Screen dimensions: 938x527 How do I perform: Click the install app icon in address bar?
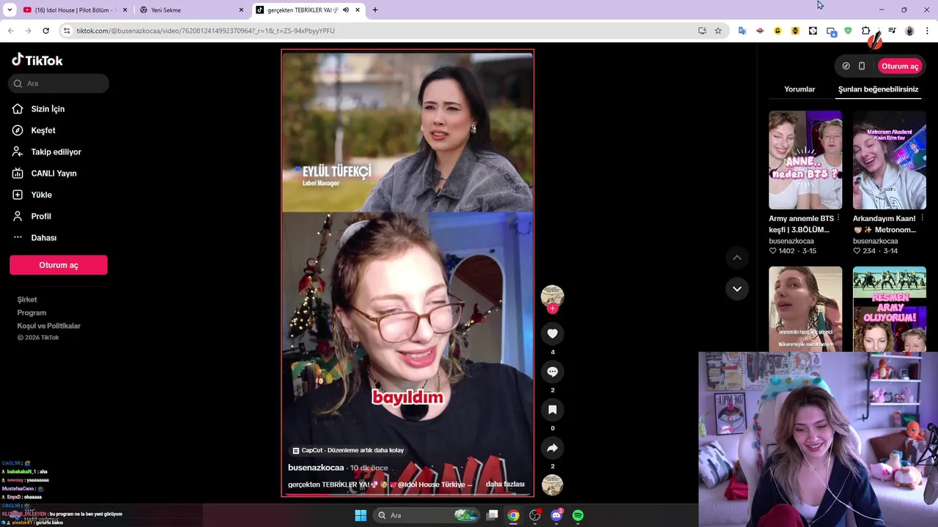pos(702,31)
